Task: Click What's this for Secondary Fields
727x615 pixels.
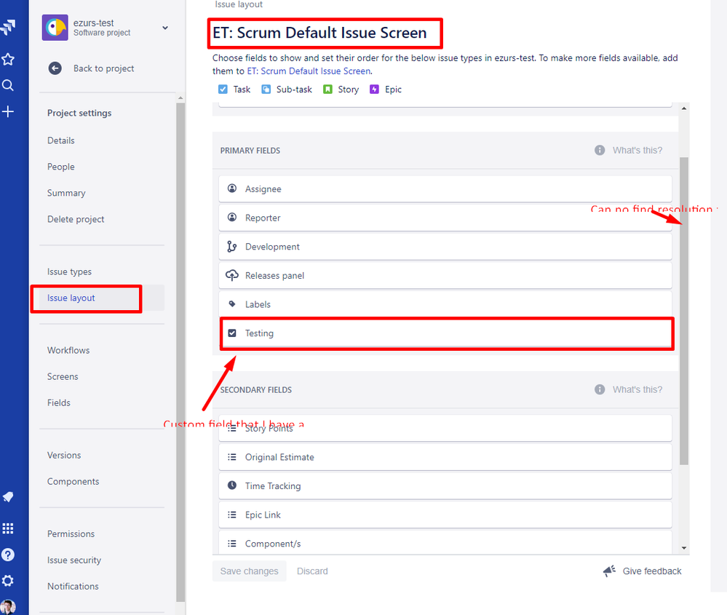Action: [x=637, y=389]
